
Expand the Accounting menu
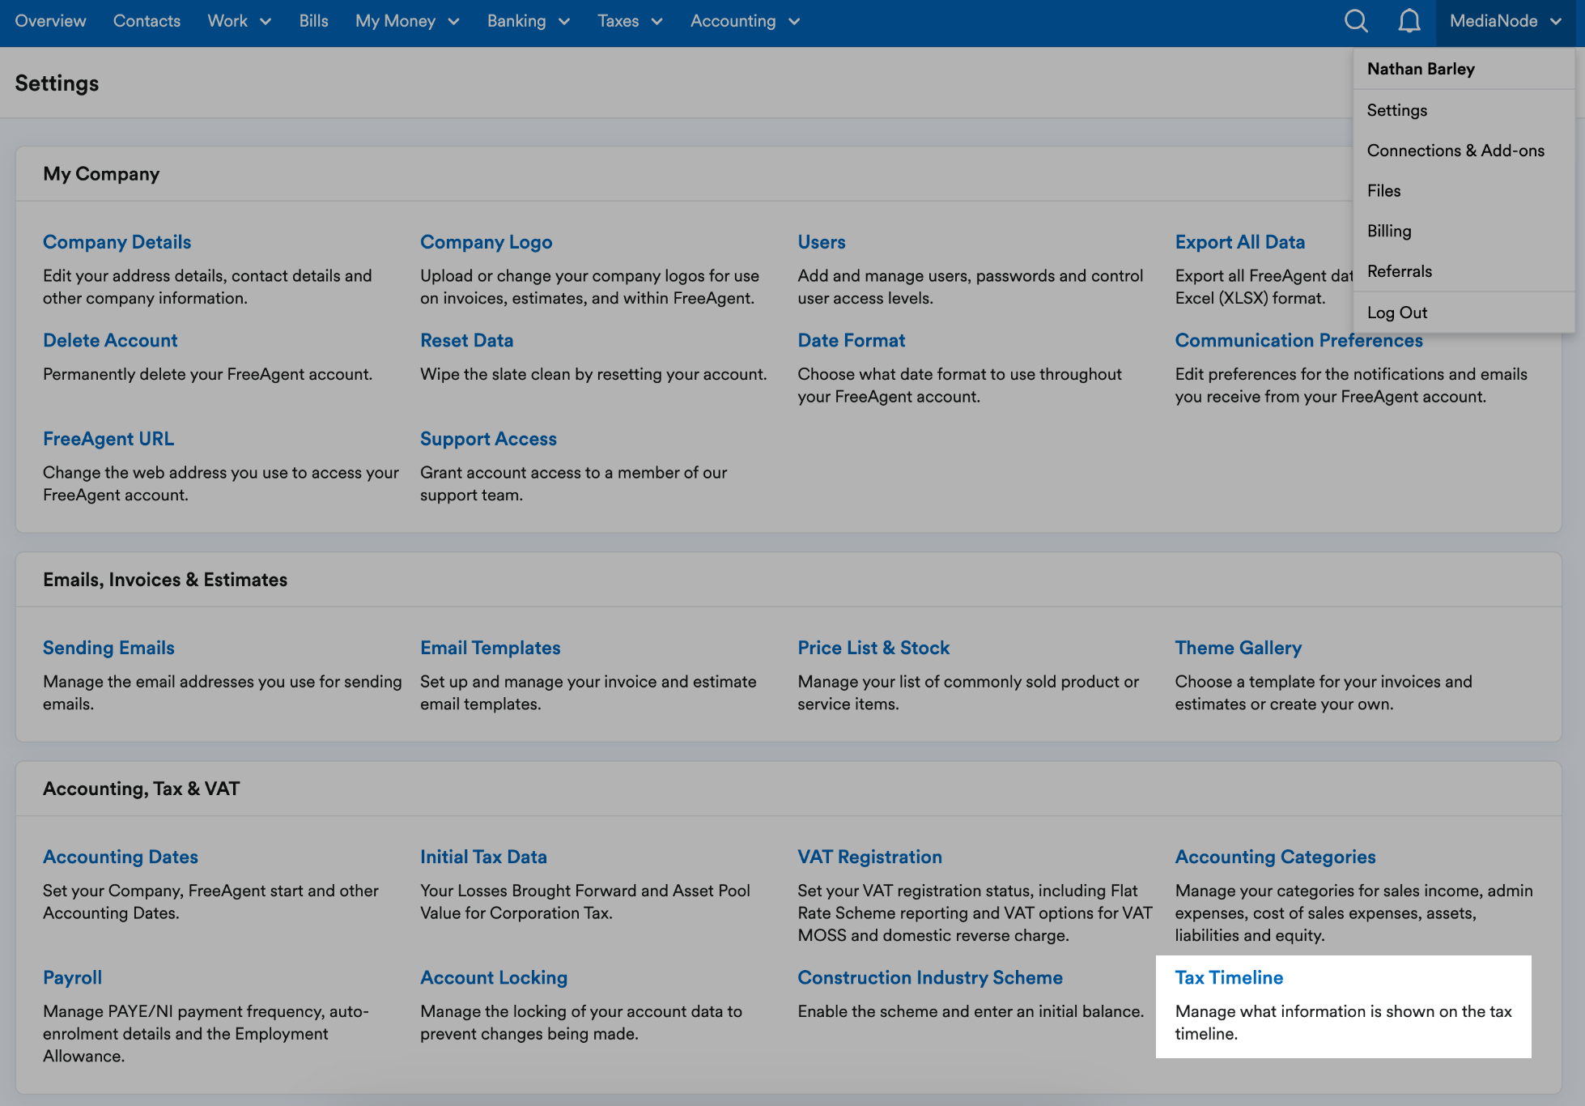745,21
